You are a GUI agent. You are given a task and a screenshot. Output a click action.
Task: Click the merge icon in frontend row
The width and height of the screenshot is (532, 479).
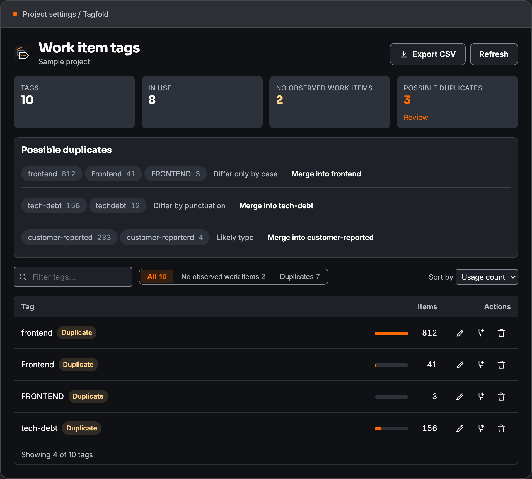click(481, 333)
